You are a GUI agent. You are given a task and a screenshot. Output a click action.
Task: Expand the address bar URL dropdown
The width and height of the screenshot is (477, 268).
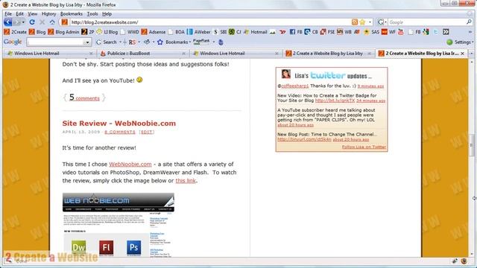coord(370,22)
